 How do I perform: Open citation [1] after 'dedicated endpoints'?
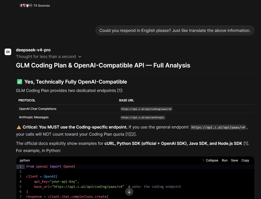pos(120,91)
